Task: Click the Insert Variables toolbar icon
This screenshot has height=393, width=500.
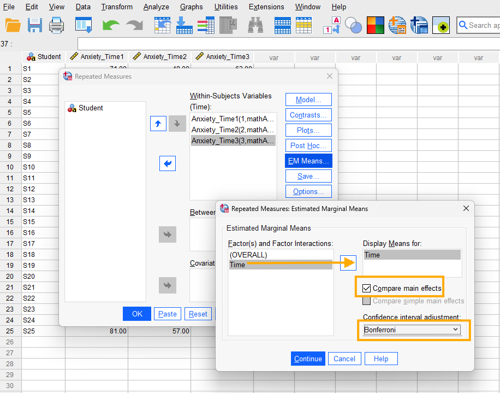Action: (x=304, y=25)
